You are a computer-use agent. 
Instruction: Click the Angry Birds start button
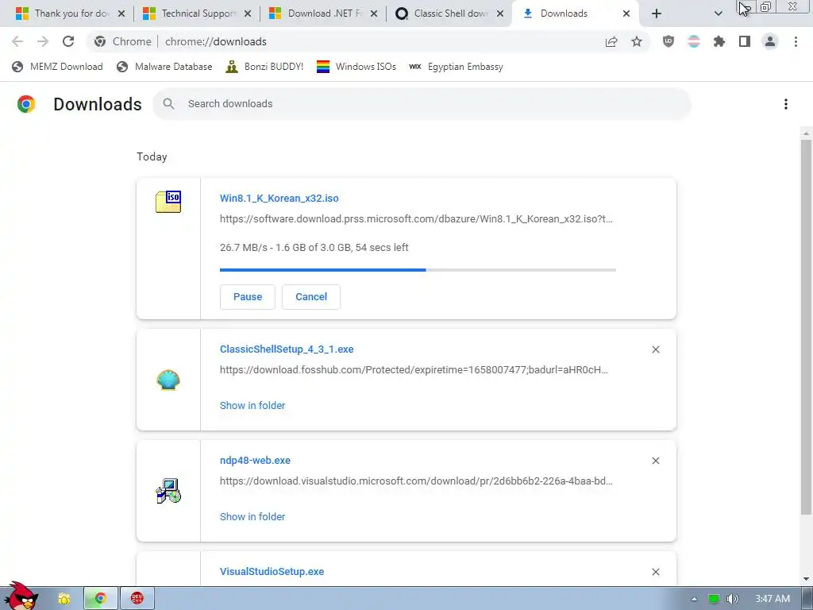pos(21,596)
